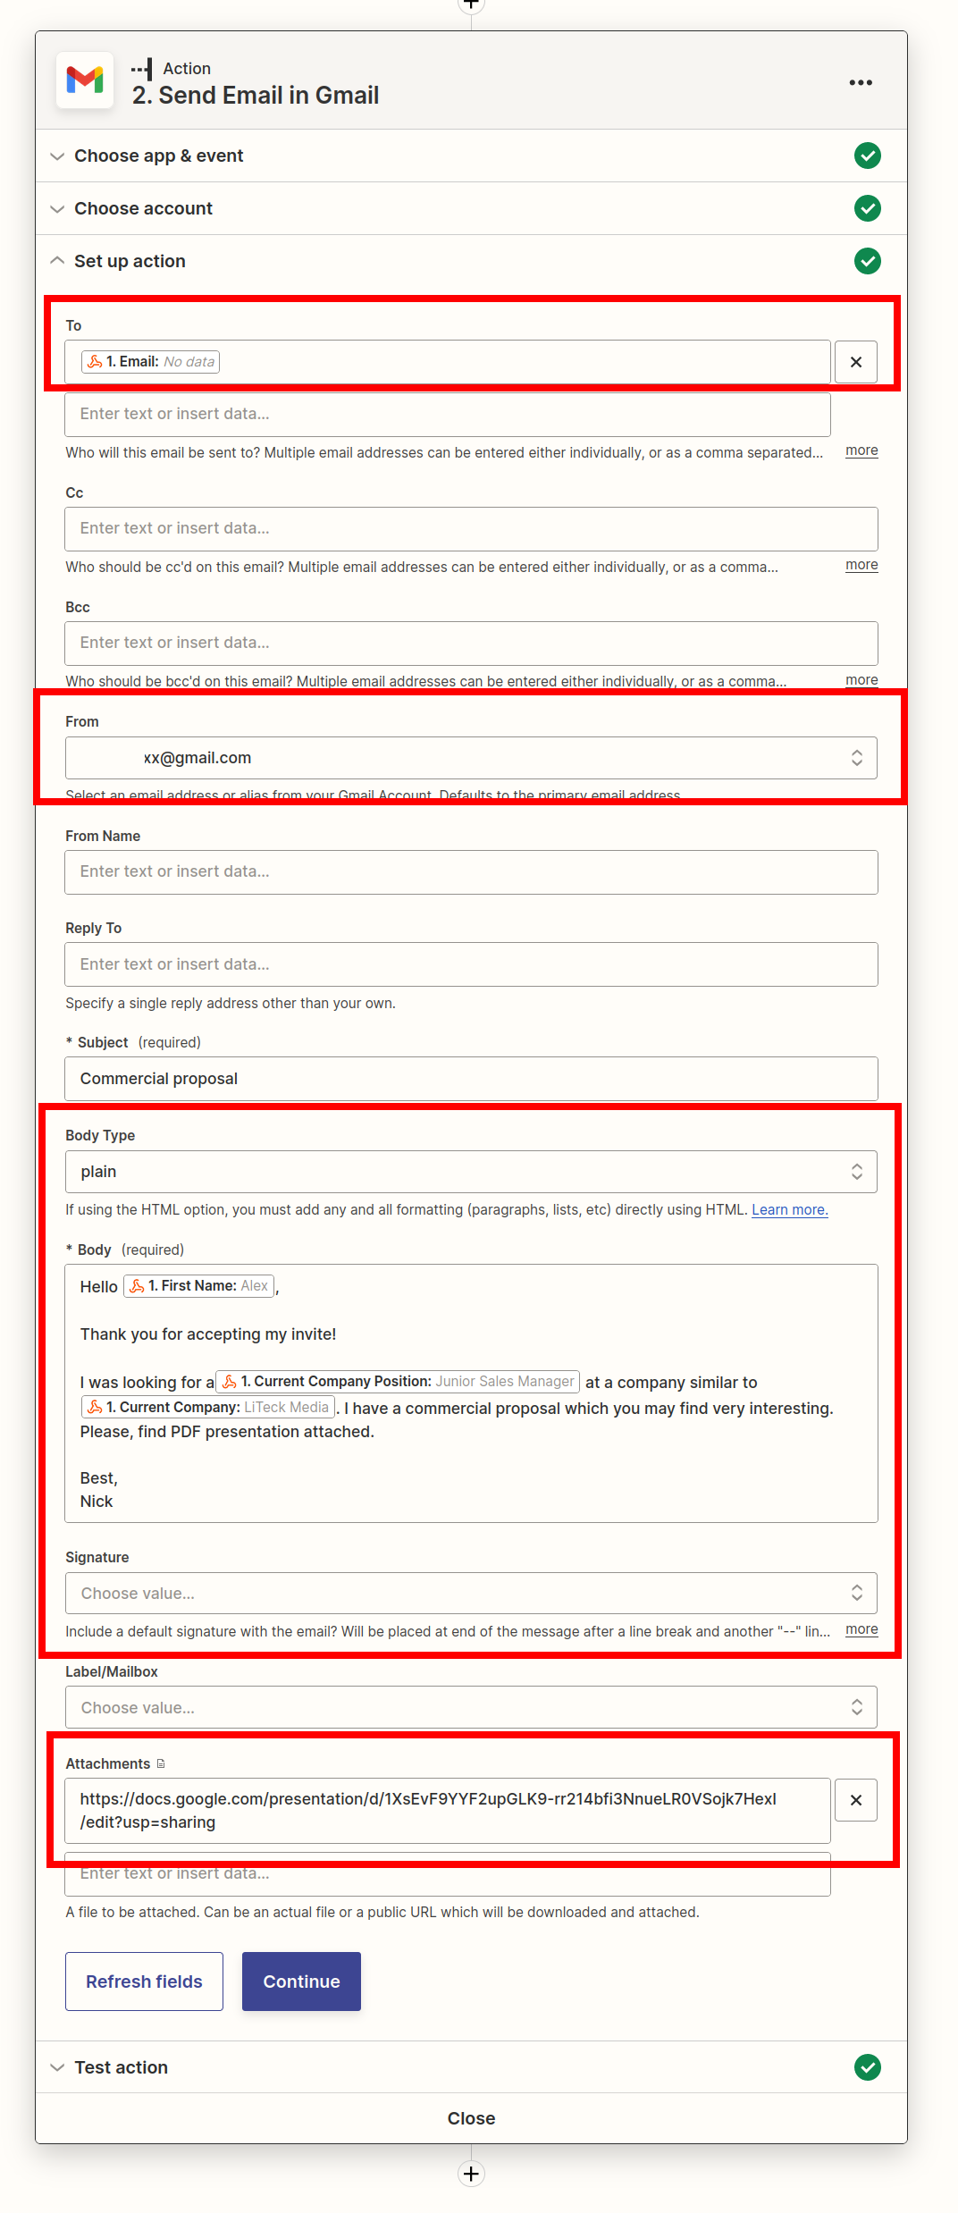958x2213 pixels.
Task: Open the three-dot action options menu
Action: point(861,82)
